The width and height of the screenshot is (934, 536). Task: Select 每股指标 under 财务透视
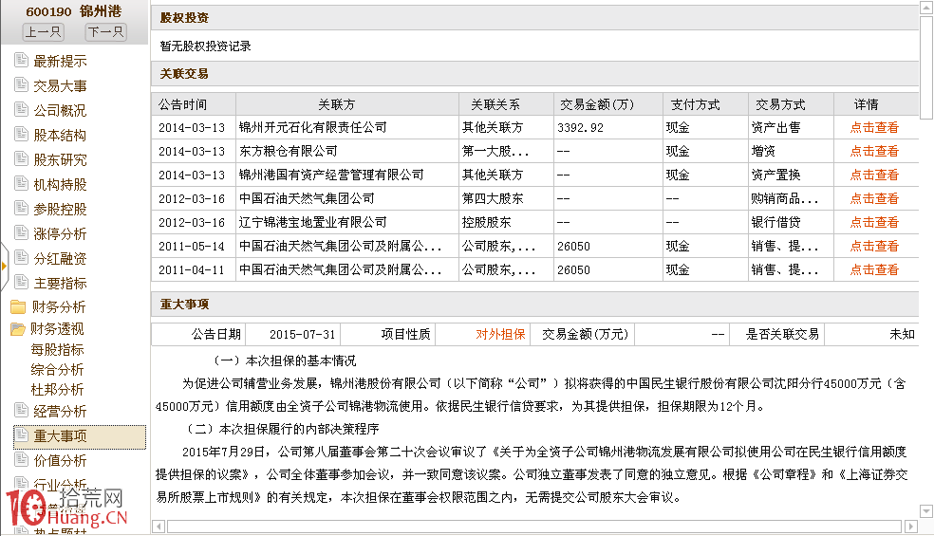[57, 350]
